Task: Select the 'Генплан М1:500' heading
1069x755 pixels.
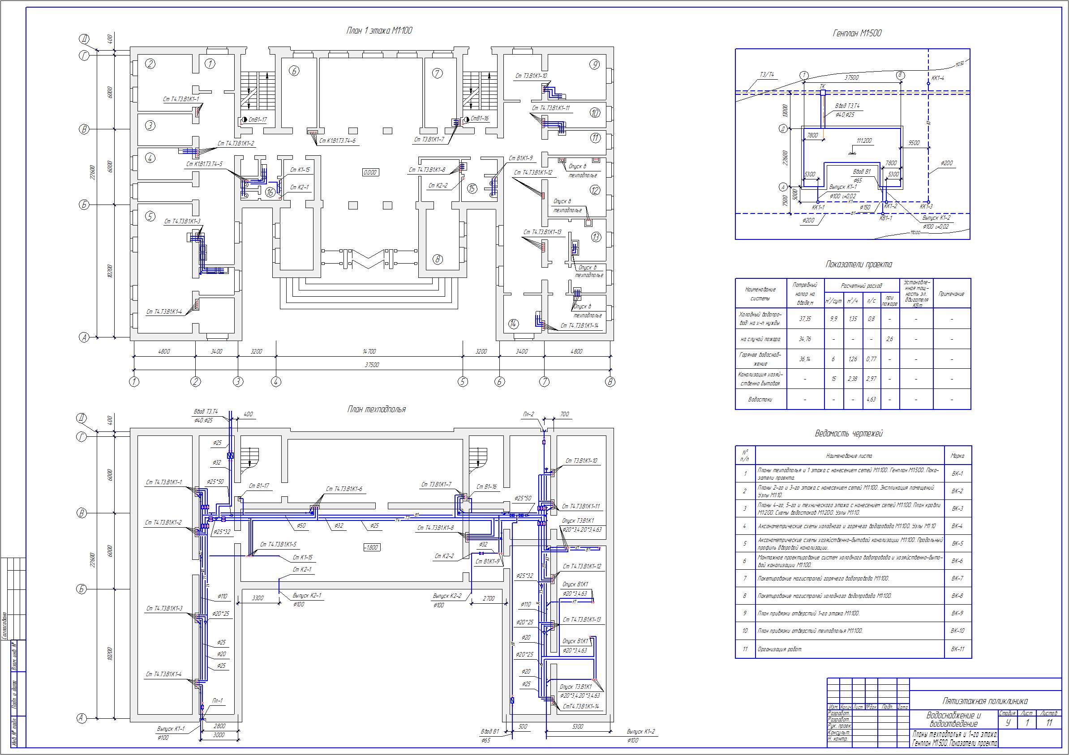Action: [857, 33]
